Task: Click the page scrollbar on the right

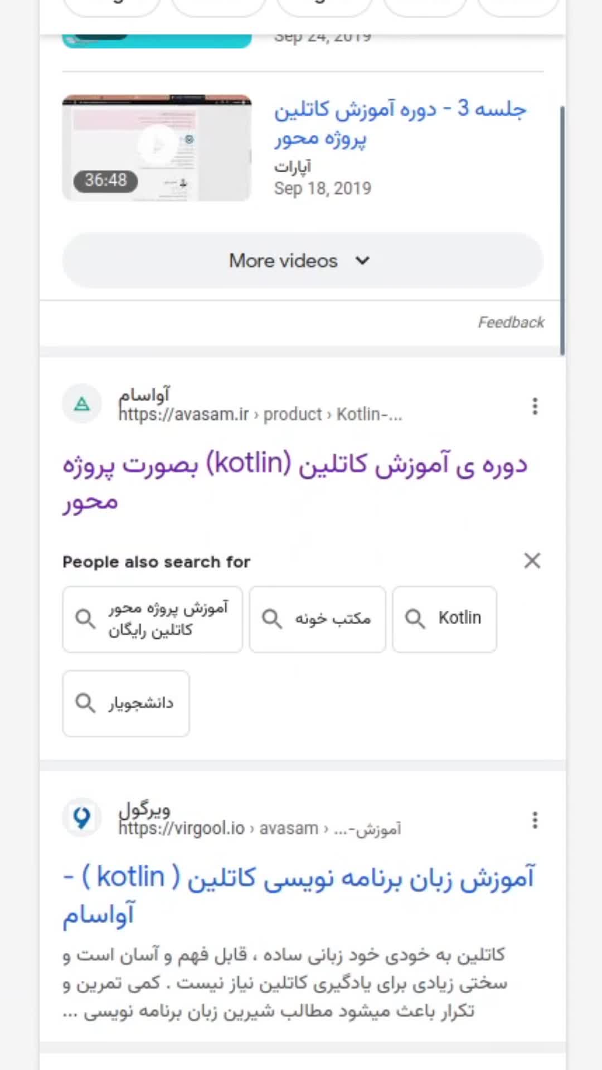Action: click(x=562, y=230)
